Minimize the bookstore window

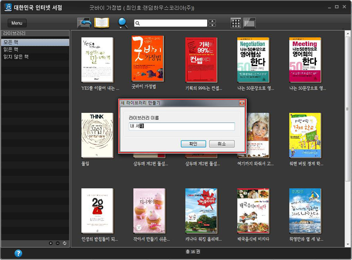[x=330, y=8]
